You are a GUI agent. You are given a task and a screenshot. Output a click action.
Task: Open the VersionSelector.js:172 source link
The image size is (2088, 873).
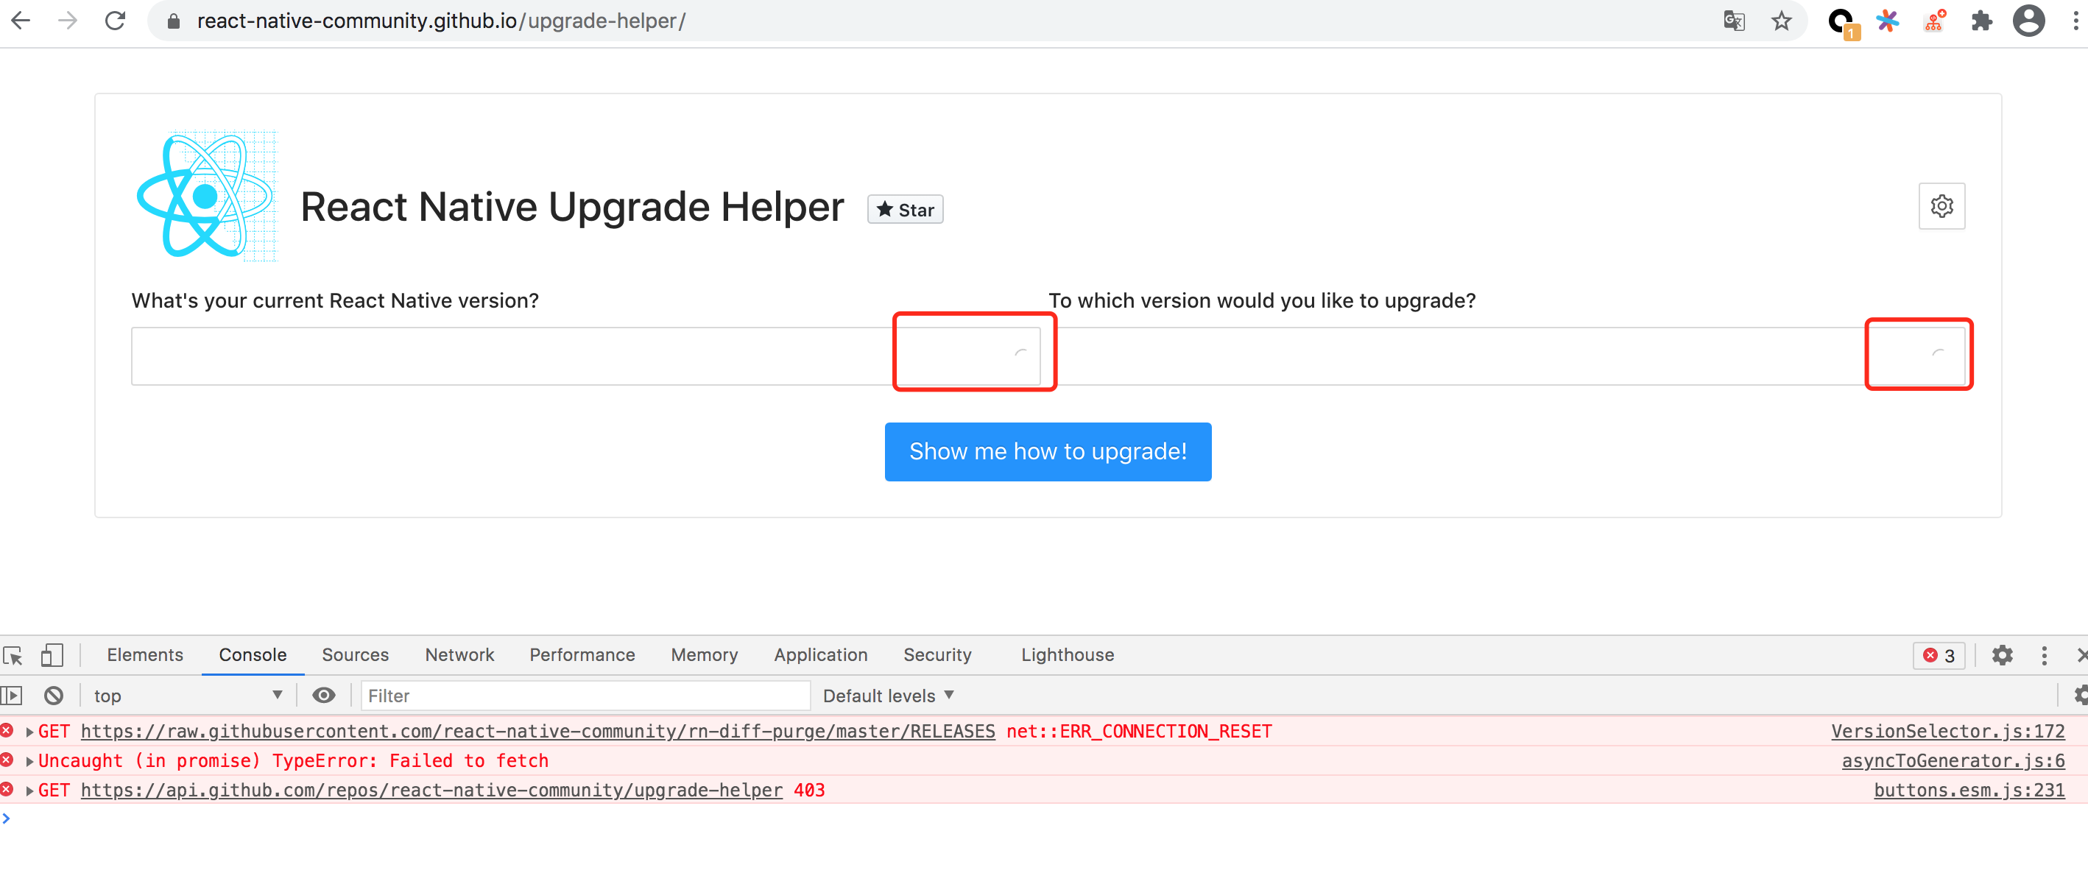[x=1947, y=730]
